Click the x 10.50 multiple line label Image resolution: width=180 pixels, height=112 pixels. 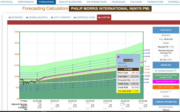click(x=147, y=76)
